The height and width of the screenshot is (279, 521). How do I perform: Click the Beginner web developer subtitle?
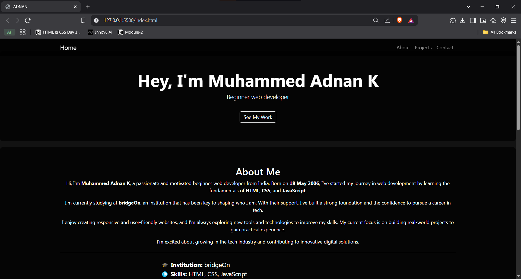pos(258,97)
